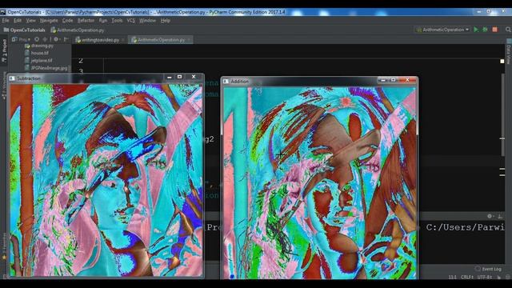Toggle the Favorites side tab on the left
Screen dimensions: 512x288
coord(4,246)
